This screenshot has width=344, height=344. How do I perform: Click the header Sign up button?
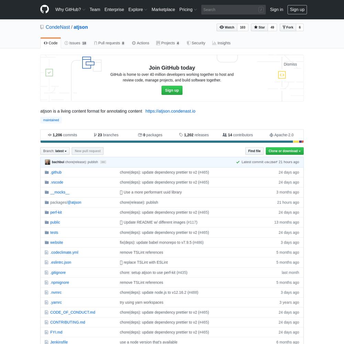pos(297,9)
